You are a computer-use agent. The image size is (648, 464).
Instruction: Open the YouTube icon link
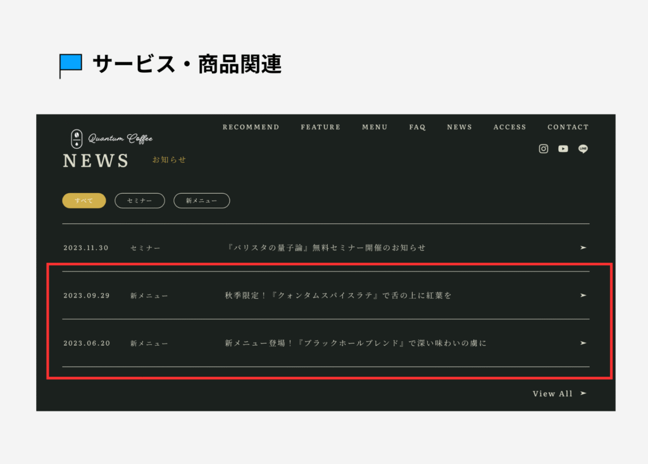(563, 149)
